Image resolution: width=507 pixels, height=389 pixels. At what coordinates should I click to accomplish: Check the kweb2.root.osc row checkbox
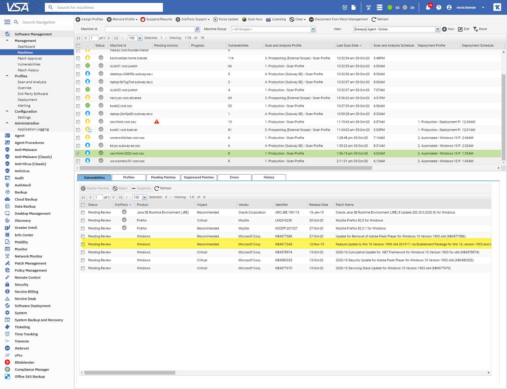click(x=78, y=106)
